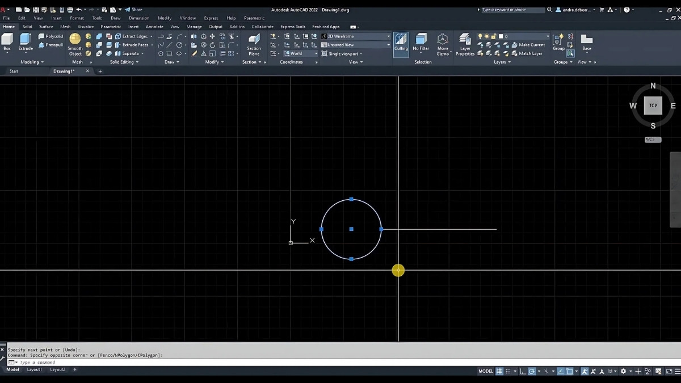Toggle 2D object snap in status bar
The width and height of the screenshot is (681, 383).
click(x=569, y=371)
